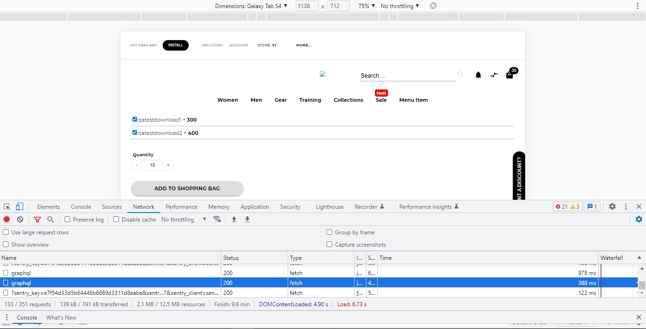The image size is (646, 329).
Task: Close the DevTools panel
Action: click(638, 206)
